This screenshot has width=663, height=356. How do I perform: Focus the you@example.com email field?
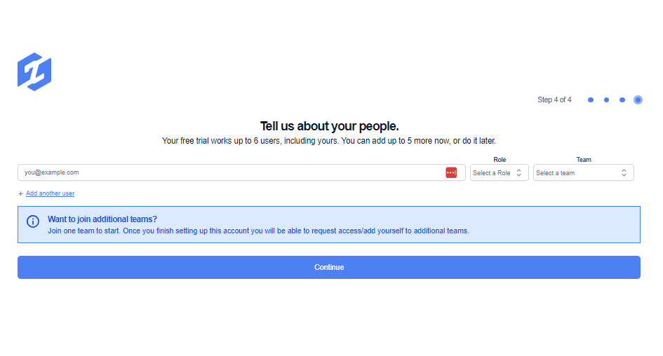click(x=232, y=172)
